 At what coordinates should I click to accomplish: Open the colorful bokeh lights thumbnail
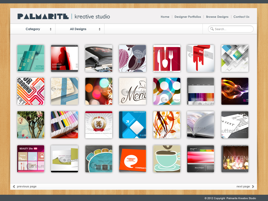99,91
